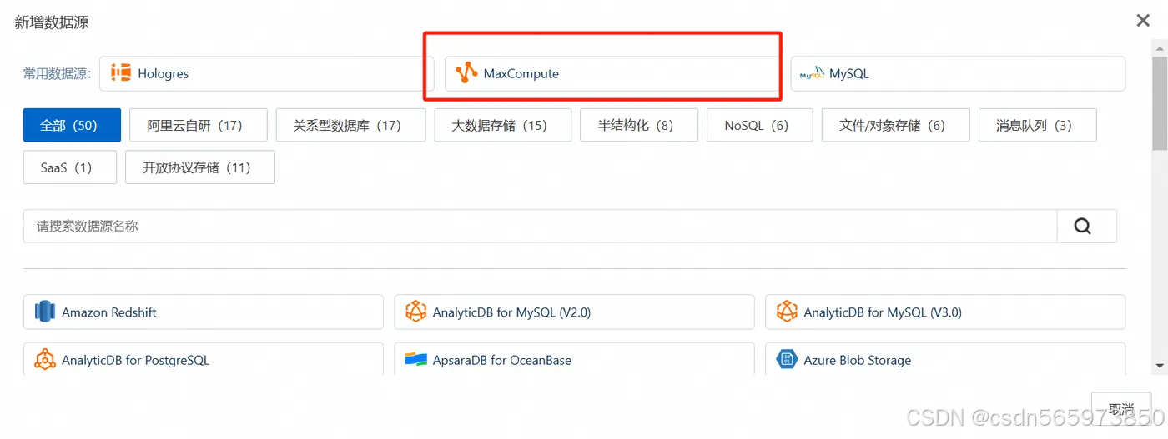
Task: Focus the 请搜索数据源名称 search field
Action: (540, 226)
